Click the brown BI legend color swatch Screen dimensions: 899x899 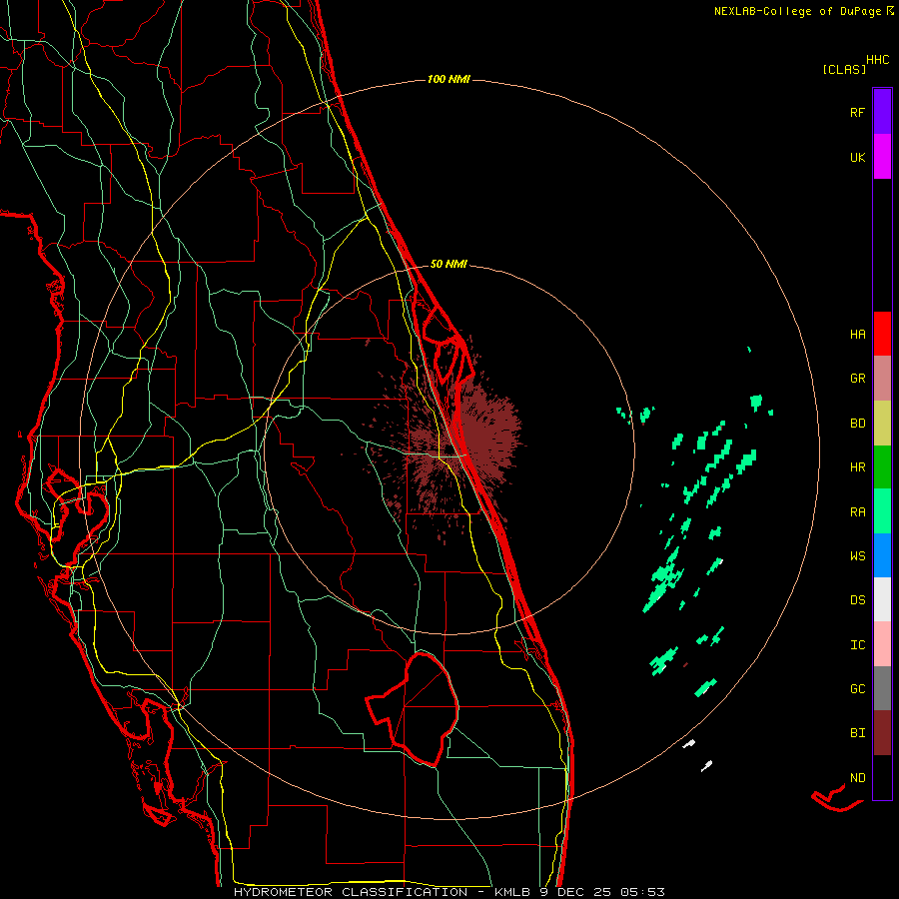(x=882, y=733)
